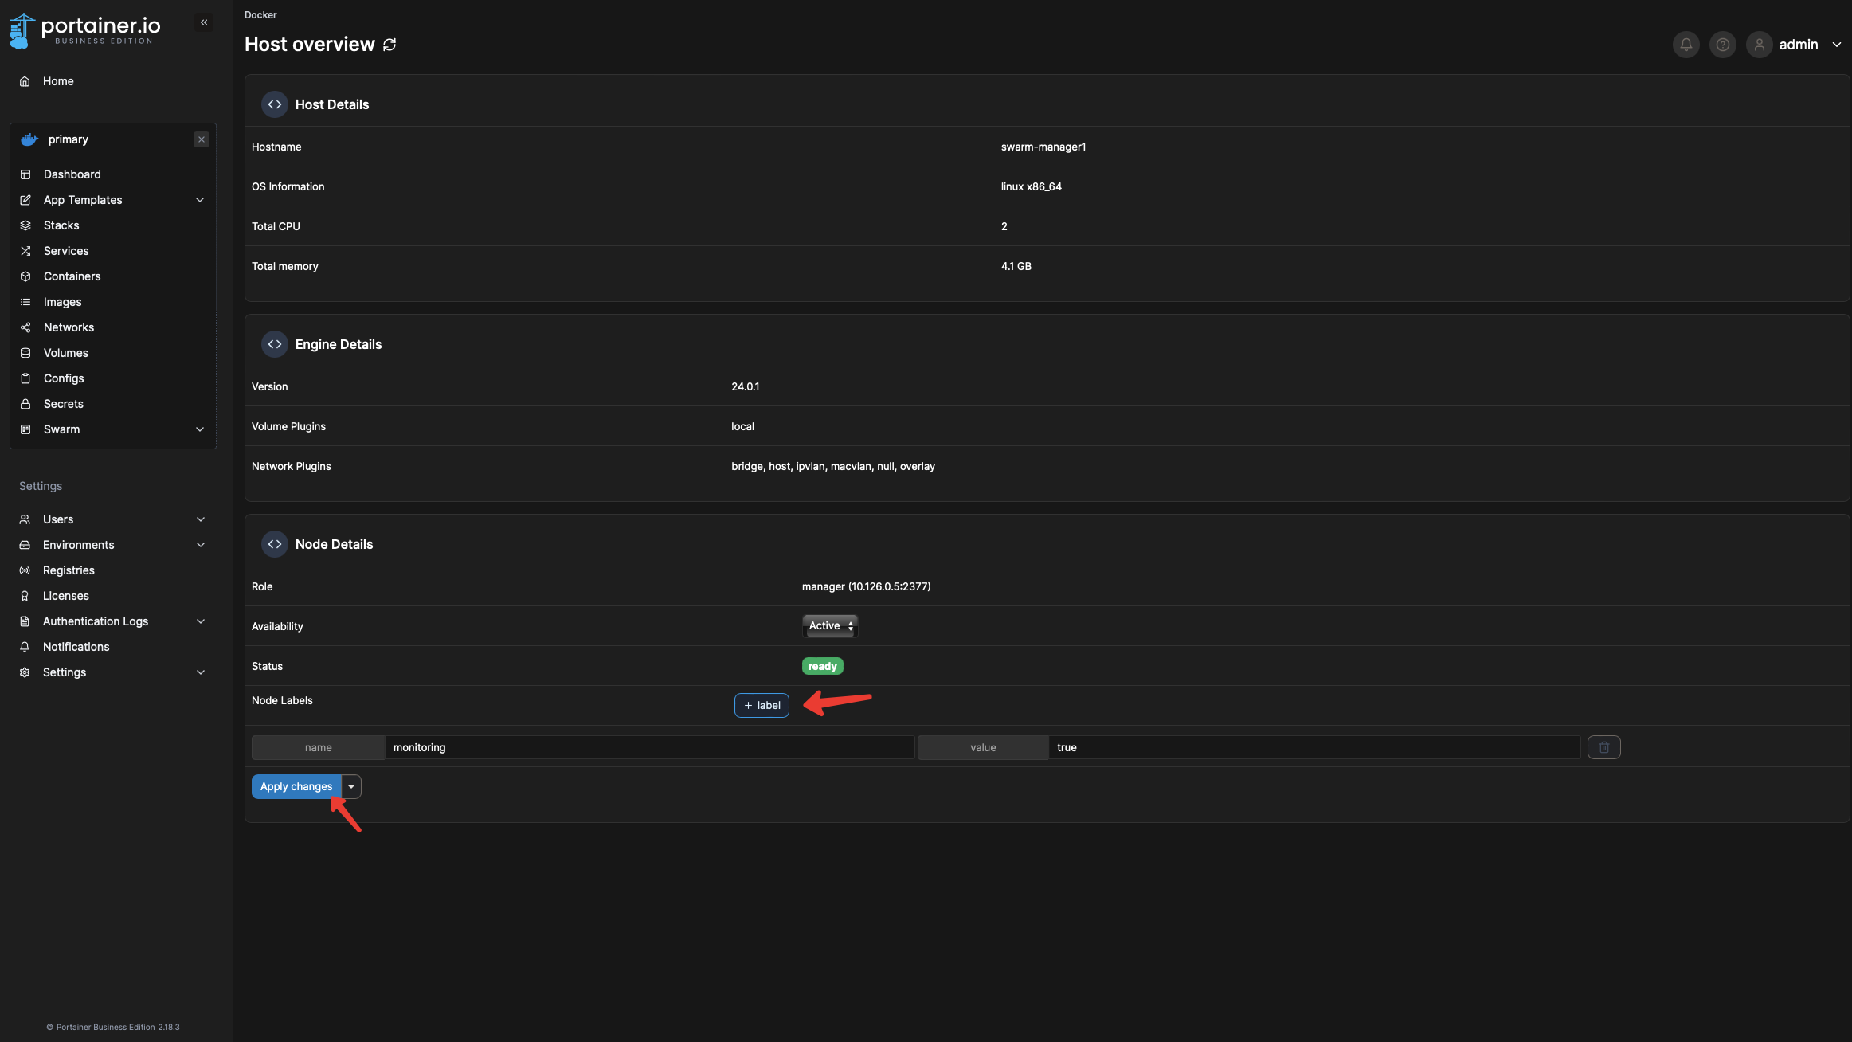Click the Registries radio icon

[x=25, y=570]
